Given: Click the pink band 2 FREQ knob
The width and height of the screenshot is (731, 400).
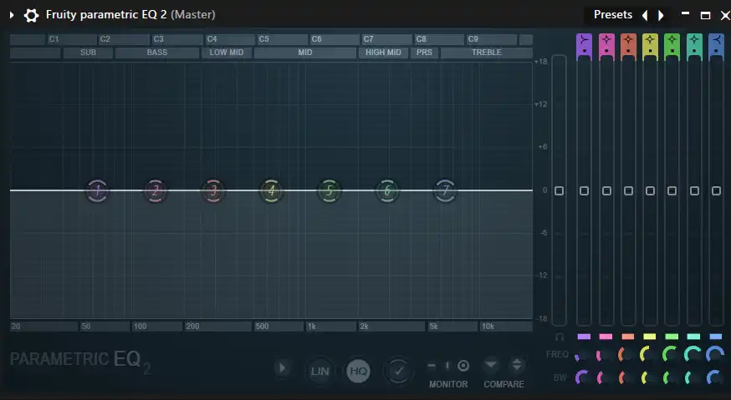Looking at the screenshot, I should click(606, 355).
